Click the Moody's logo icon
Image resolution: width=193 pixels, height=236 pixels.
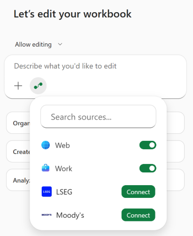46,215
